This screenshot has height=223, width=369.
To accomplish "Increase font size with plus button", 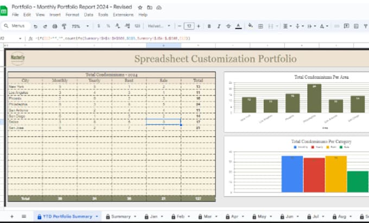I will point(199,26).
